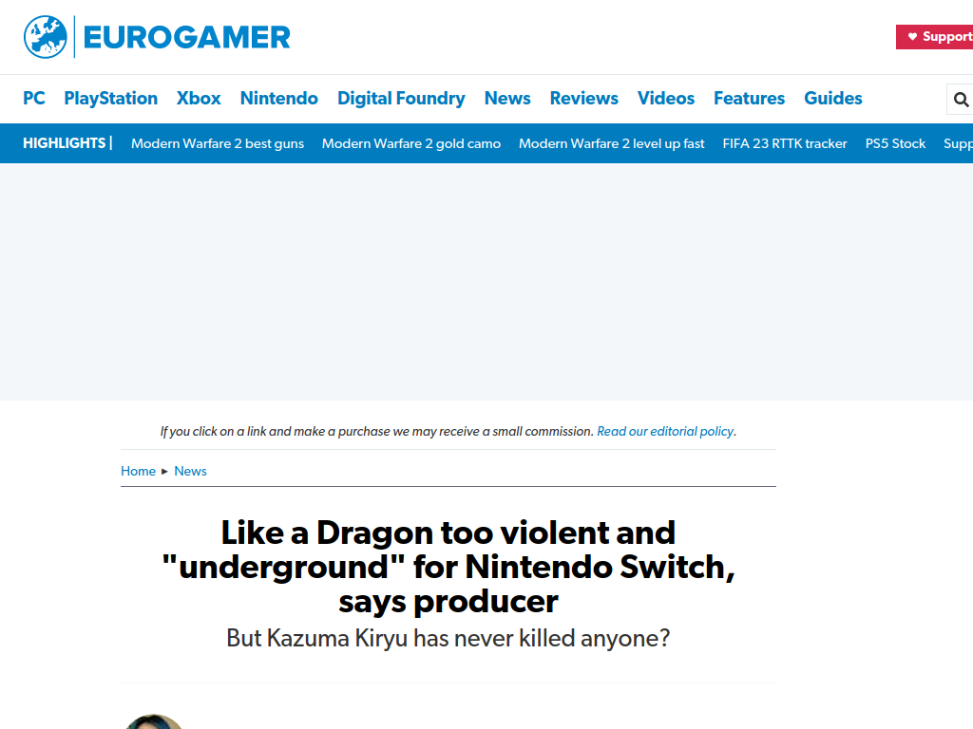Open the Read our editorial policy link
The image size is (973, 729).
[x=665, y=432]
